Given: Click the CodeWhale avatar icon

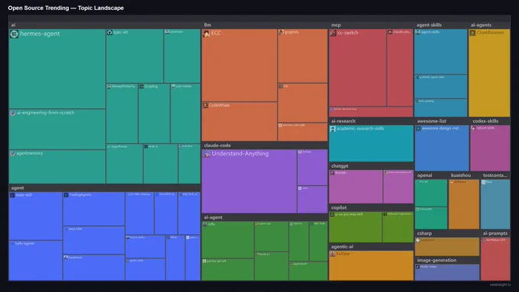Looking at the screenshot, I should click(205, 105).
